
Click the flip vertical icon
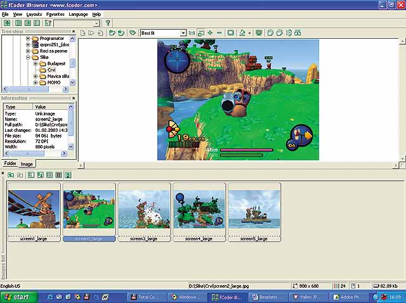coord(289,33)
